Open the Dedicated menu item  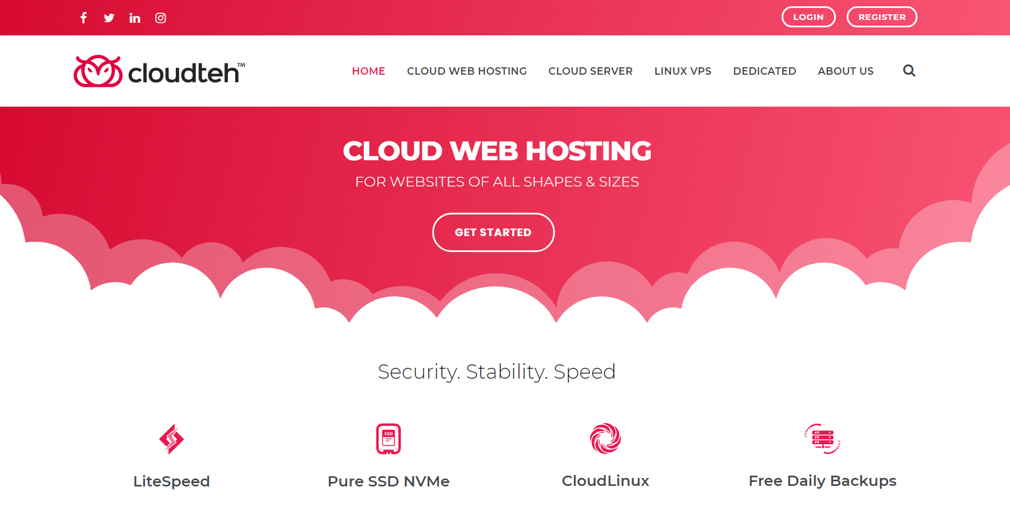click(x=764, y=71)
